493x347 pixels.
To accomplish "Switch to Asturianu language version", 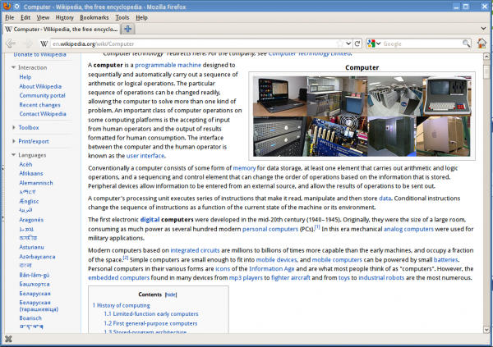I will click(x=31, y=248).
